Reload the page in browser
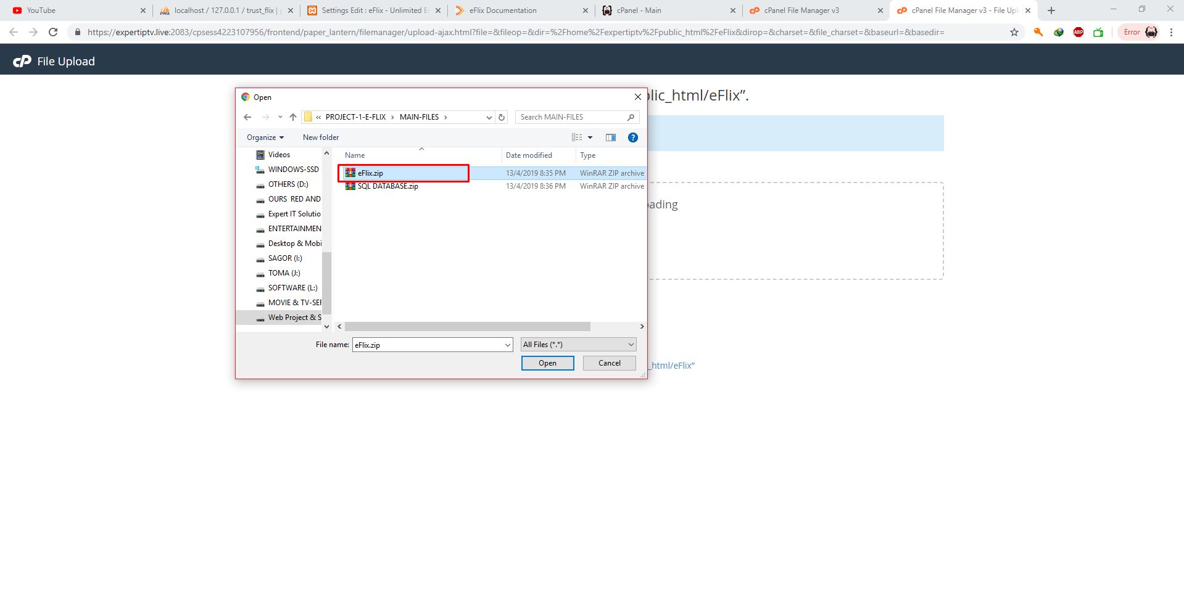The height and width of the screenshot is (611, 1184). (x=53, y=32)
